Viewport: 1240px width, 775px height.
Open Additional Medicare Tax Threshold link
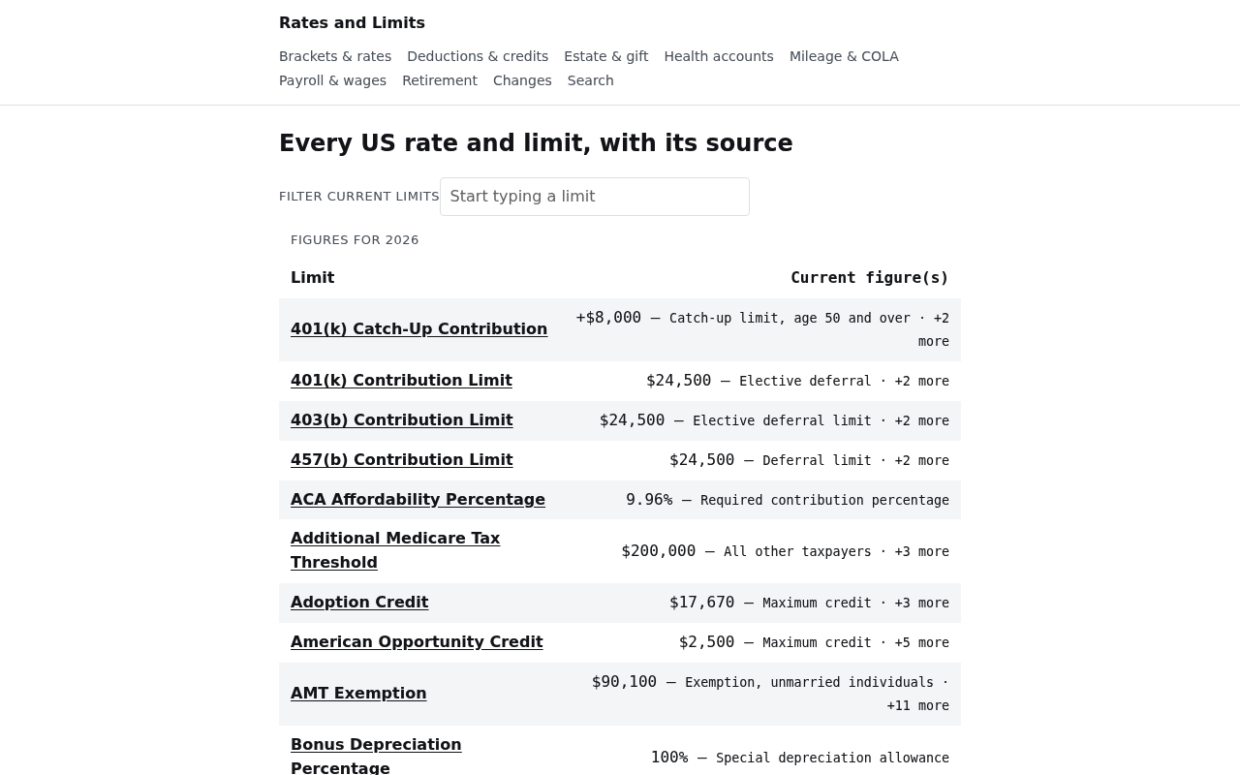(395, 550)
